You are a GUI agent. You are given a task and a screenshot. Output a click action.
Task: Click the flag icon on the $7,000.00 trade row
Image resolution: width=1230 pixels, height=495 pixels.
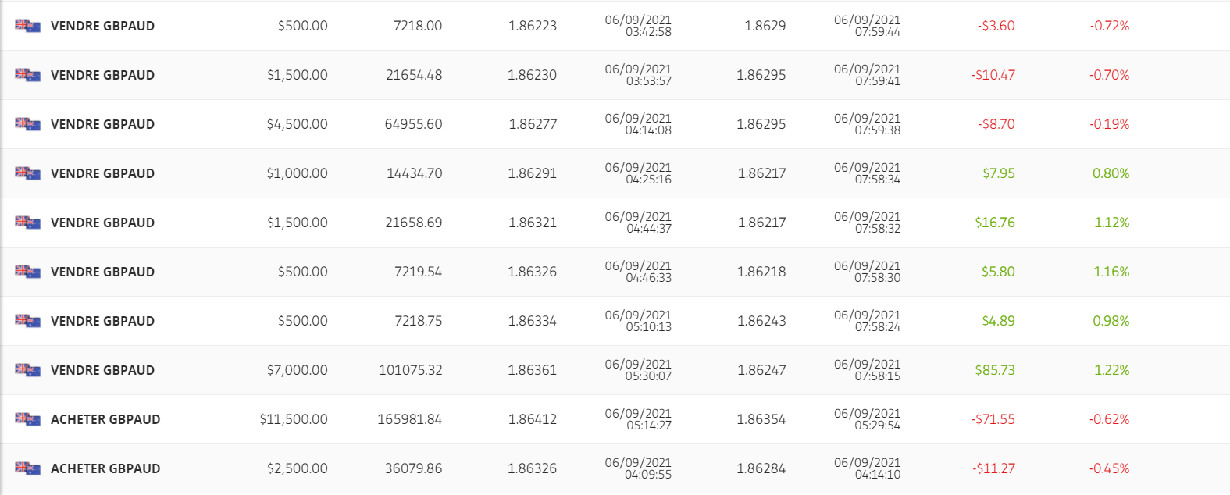pyautogui.click(x=27, y=370)
